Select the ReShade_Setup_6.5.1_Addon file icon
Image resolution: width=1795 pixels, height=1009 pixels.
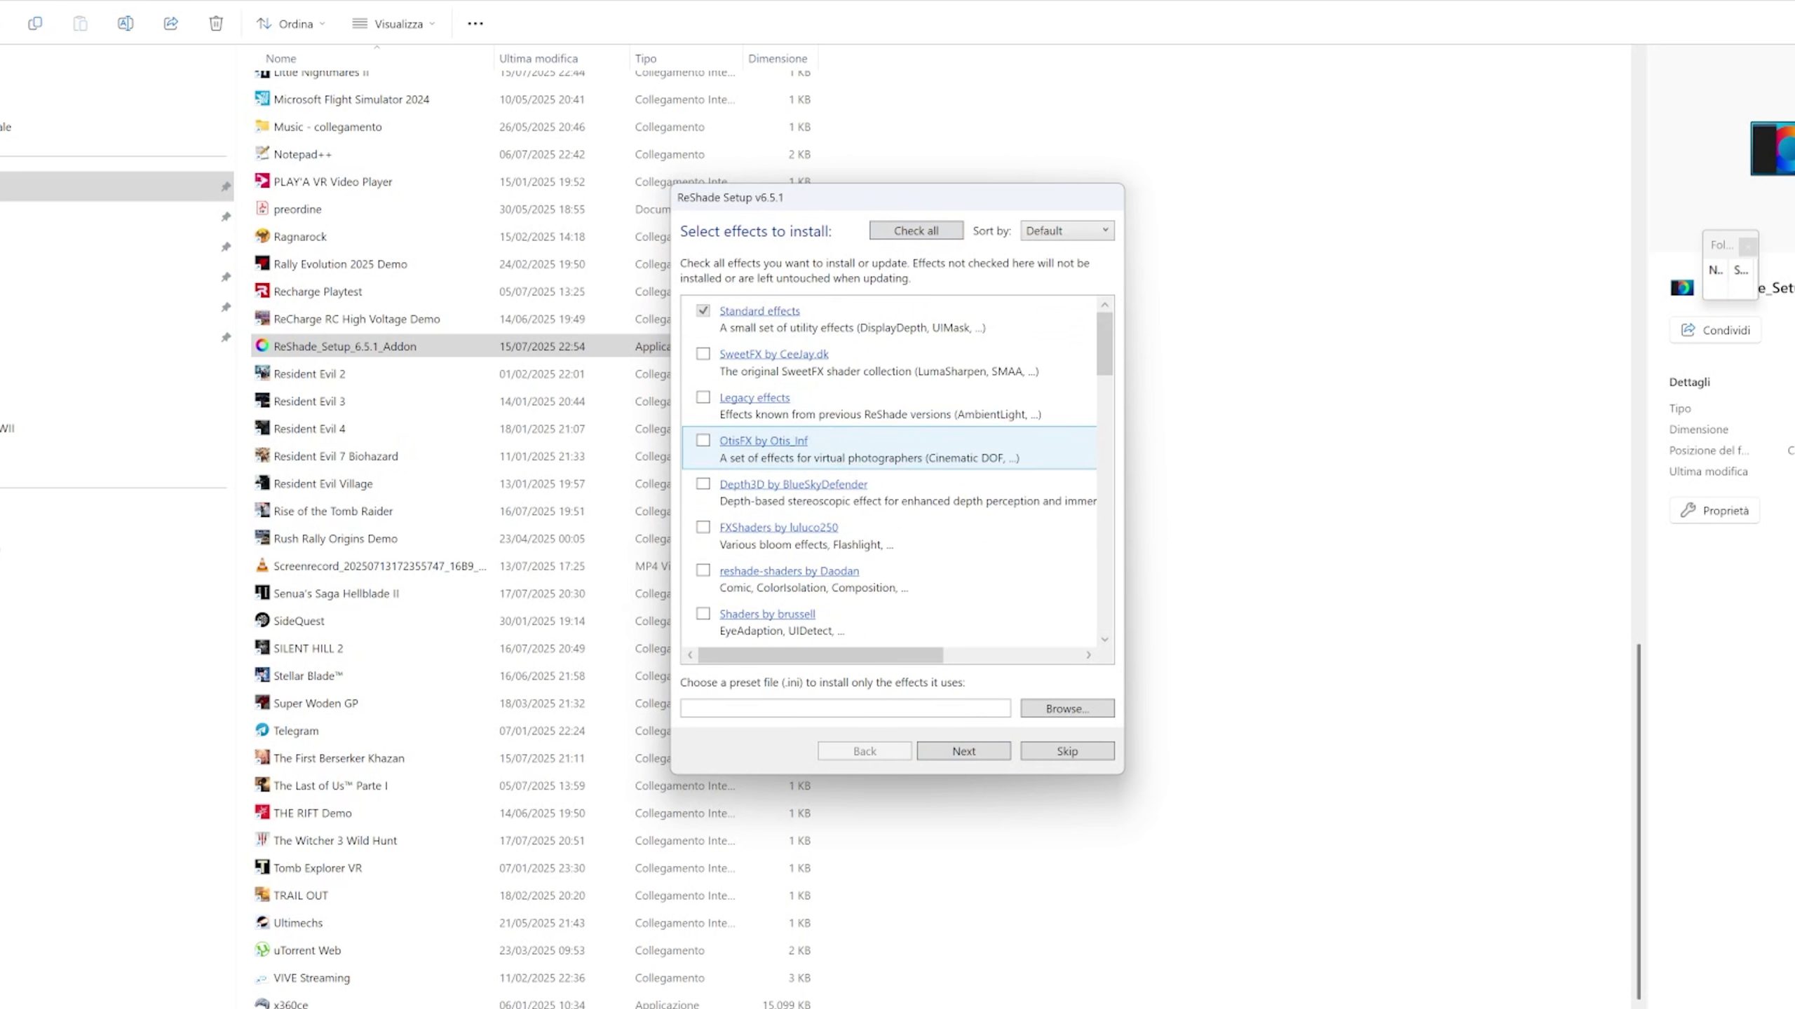(262, 345)
